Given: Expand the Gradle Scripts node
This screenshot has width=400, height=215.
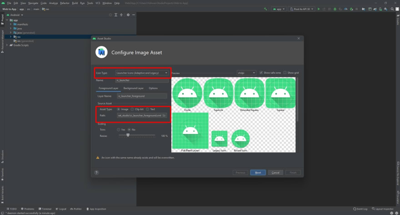Looking at the screenshot, I should 7,45.
